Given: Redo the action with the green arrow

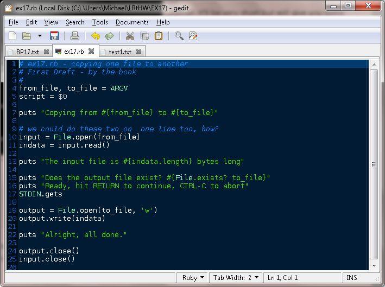Looking at the screenshot, I should coord(110,36).
